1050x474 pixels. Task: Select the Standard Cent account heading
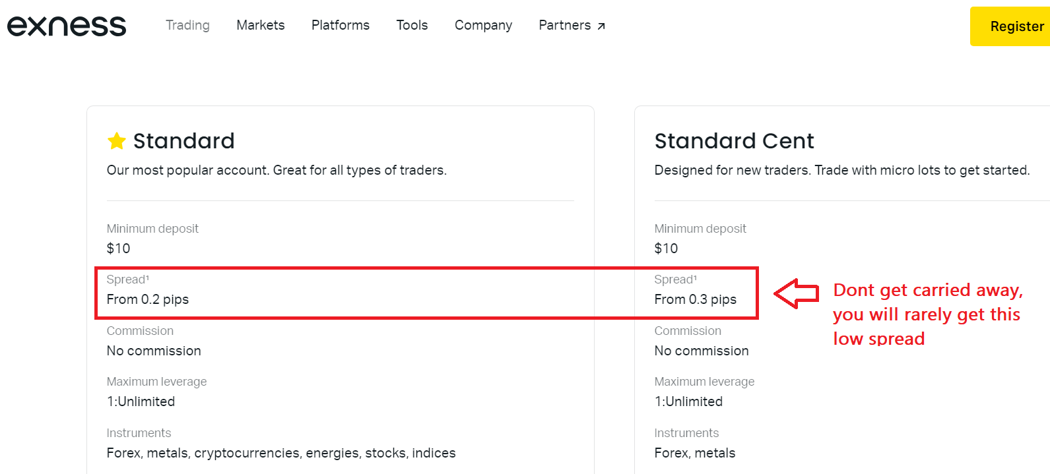click(734, 141)
